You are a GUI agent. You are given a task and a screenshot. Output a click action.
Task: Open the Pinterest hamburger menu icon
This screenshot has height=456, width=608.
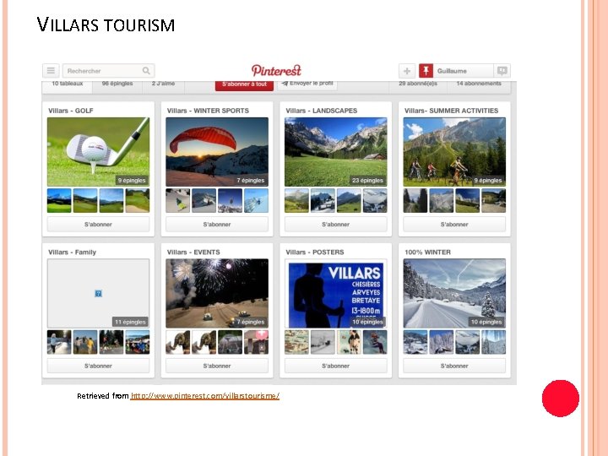(51, 71)
